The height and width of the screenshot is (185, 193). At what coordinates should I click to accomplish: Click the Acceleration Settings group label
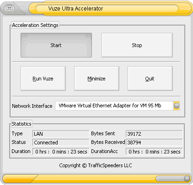[35, 25]
